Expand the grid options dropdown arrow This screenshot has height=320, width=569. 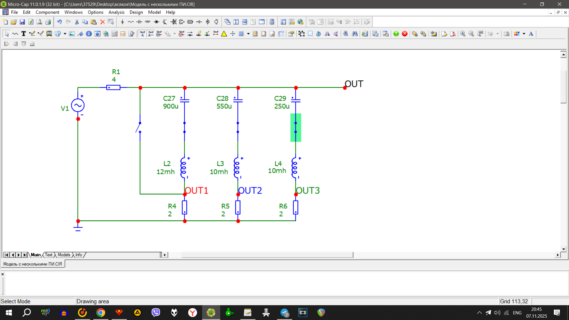tap(248, 34)
